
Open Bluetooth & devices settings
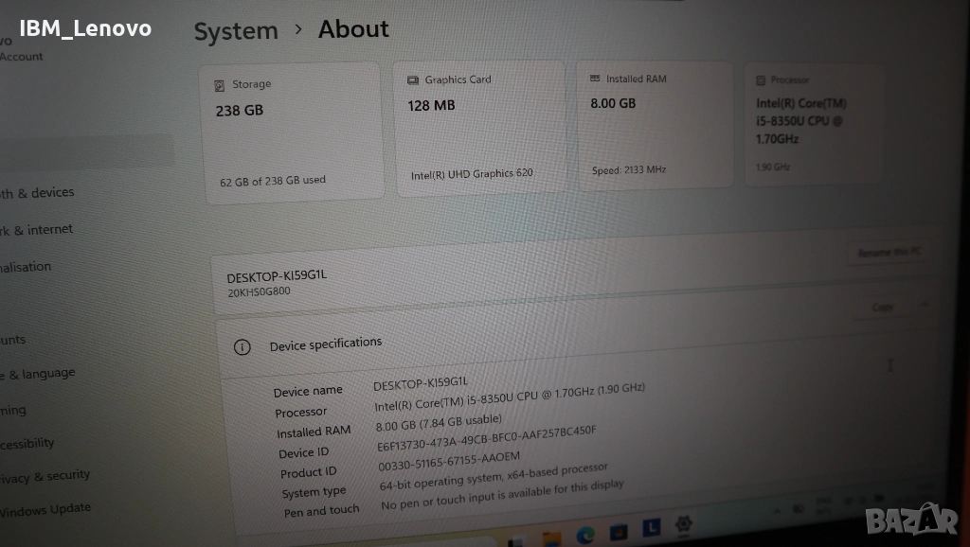[x=36, y=193]
